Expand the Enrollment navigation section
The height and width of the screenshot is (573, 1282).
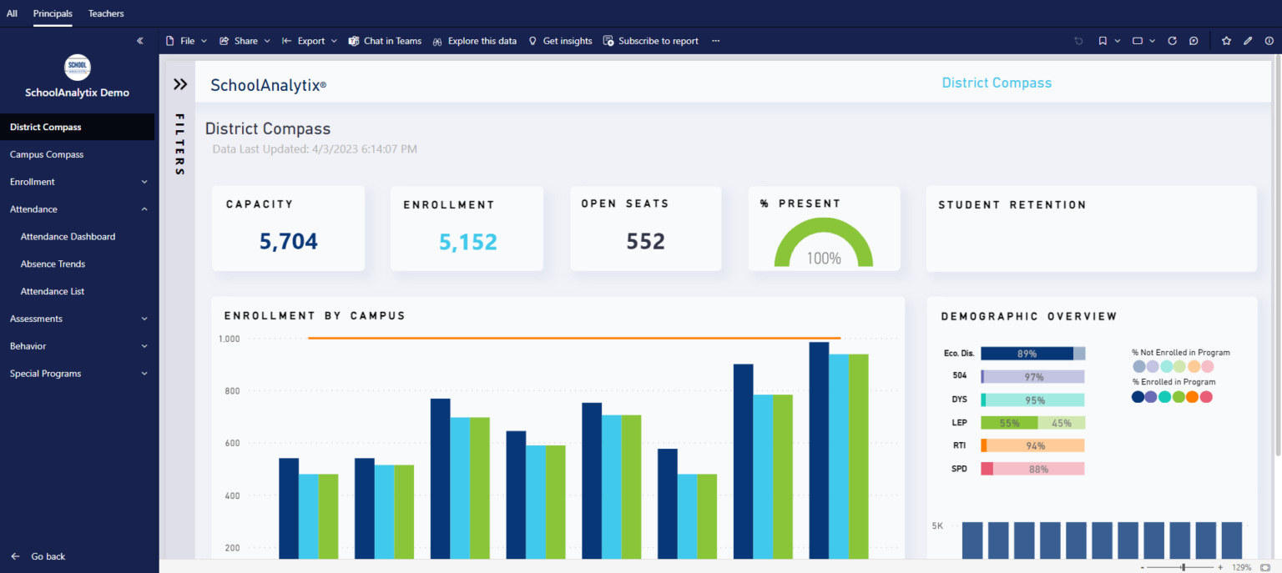pyautogui.click(x=144, y=182)
